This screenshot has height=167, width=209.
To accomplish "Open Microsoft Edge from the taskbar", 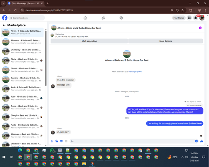I will pyautogui.click(x=20, y=150).
